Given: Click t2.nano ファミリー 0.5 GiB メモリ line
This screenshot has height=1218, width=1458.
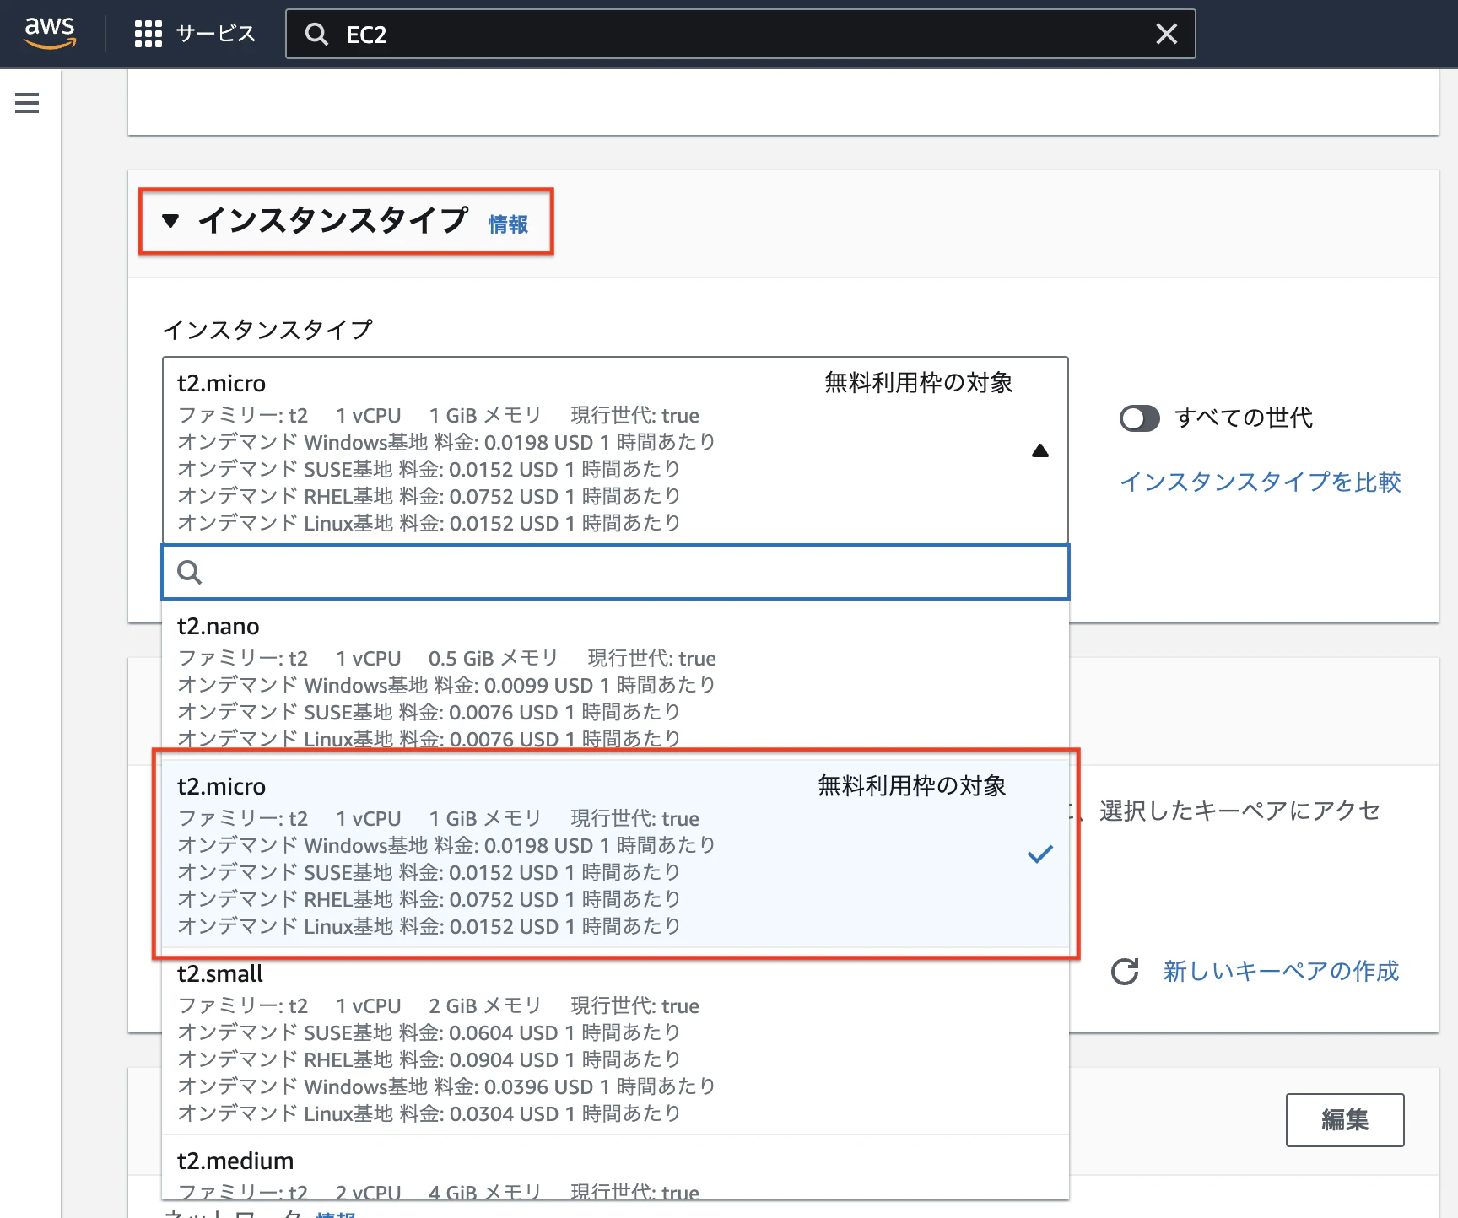Looking at the screenshot, I should click(446, 658).
